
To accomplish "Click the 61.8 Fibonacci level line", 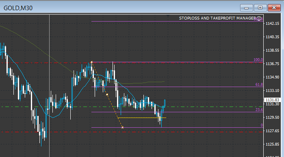I will [177, 87].
